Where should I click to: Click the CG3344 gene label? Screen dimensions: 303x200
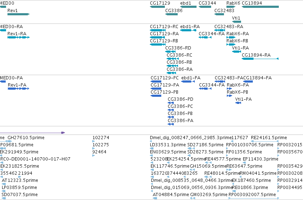[207, 3]
